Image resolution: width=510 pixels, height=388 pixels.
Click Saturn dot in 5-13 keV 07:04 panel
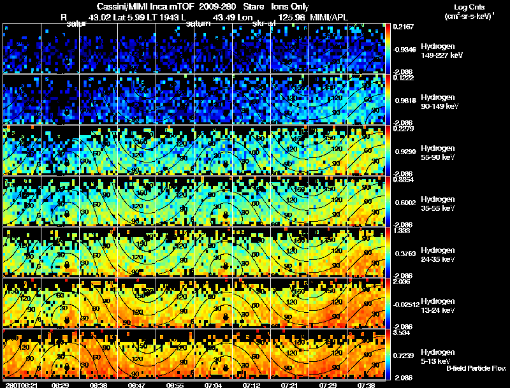226,368
